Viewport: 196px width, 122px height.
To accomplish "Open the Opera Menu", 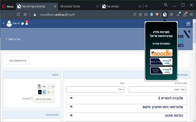I will click(x=8, y=6).
